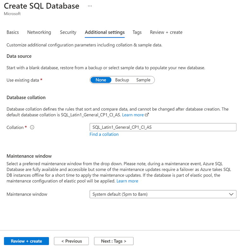Open Learn more link under Maintenance window
240x249 pixels.
[127, 181]
